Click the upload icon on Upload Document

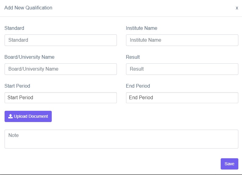(10, 116)
